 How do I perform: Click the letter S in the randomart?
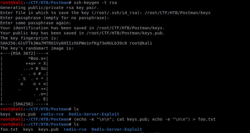point(24,79)
